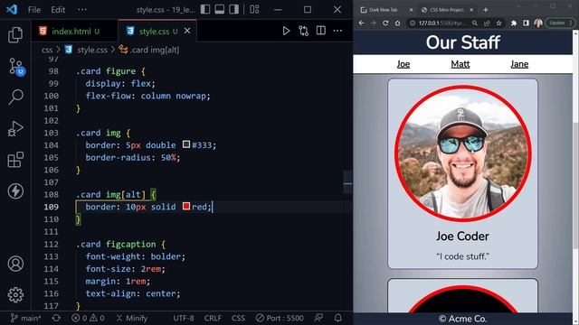
Task: Click the red color swatch on line 109
Action: pyautogui.click(x=186, y=206)
